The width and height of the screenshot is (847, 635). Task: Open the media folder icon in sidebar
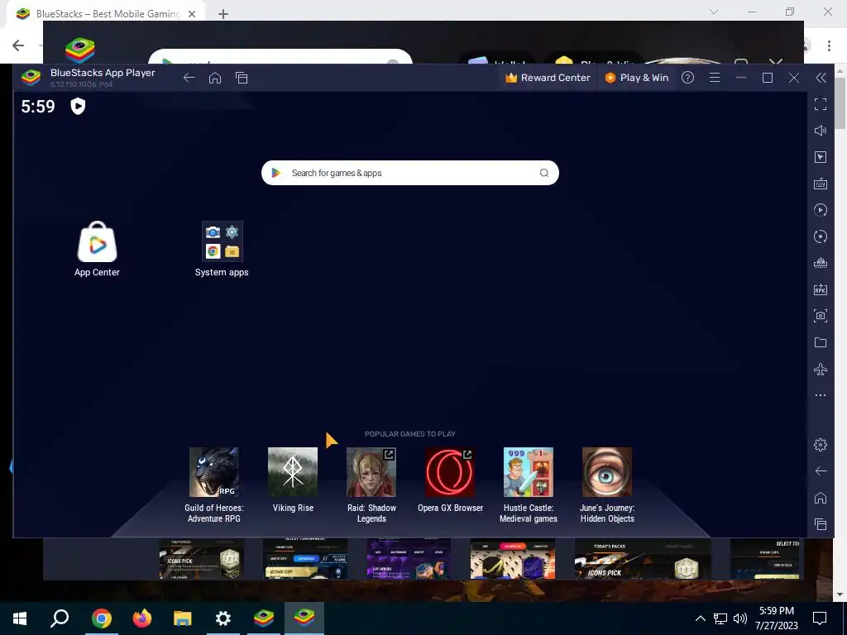point(821,342)
